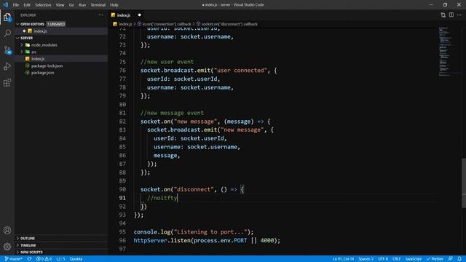This screenshot has height=262, width=466.
Task: Open the Search view in activity bar
Action: point(7,33)
